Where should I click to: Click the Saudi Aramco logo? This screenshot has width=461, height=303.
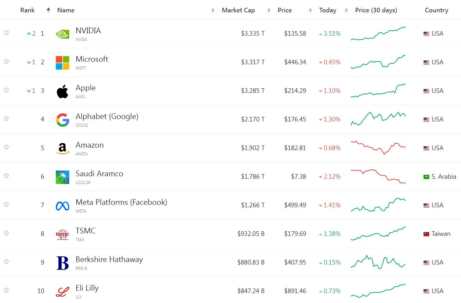pyautogui.click(x=63, y=177)
